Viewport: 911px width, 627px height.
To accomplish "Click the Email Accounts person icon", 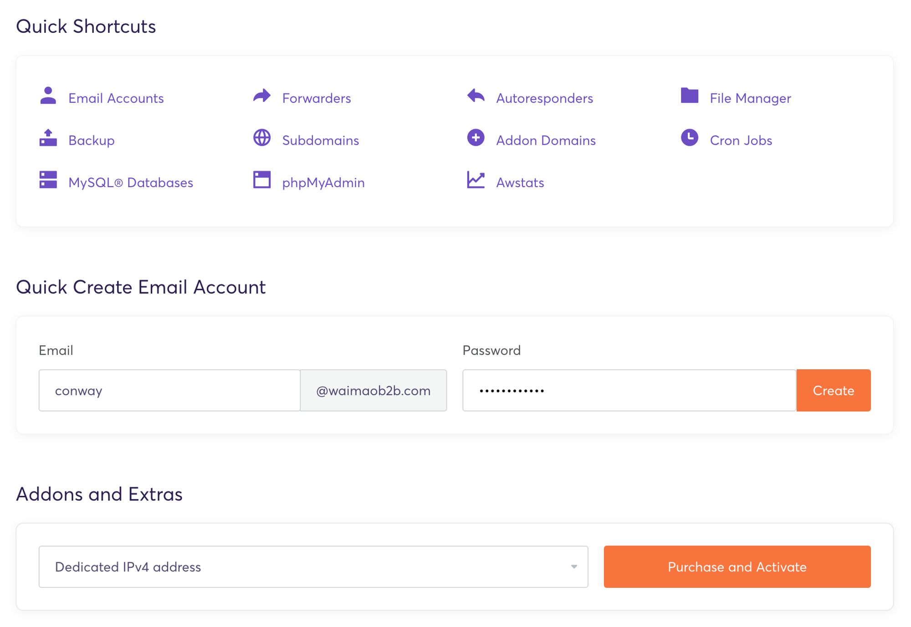I will (48, 96).
